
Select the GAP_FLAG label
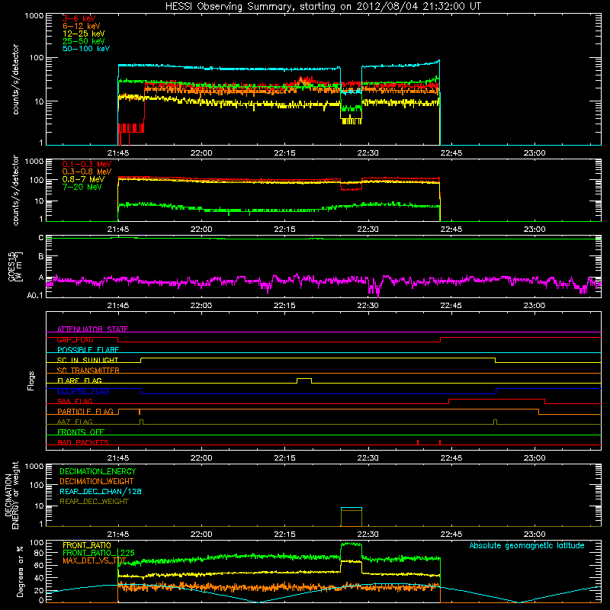click(75, 339)
